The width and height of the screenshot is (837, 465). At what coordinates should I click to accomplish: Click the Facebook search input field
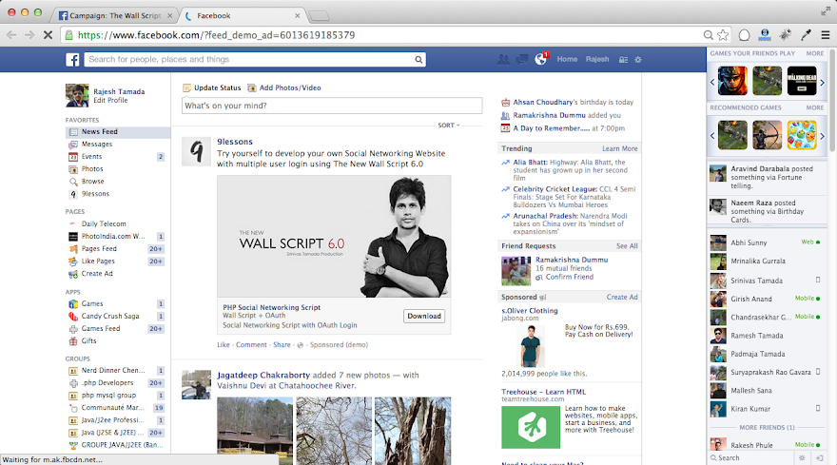pyautogui.click(x=249, y=60)
